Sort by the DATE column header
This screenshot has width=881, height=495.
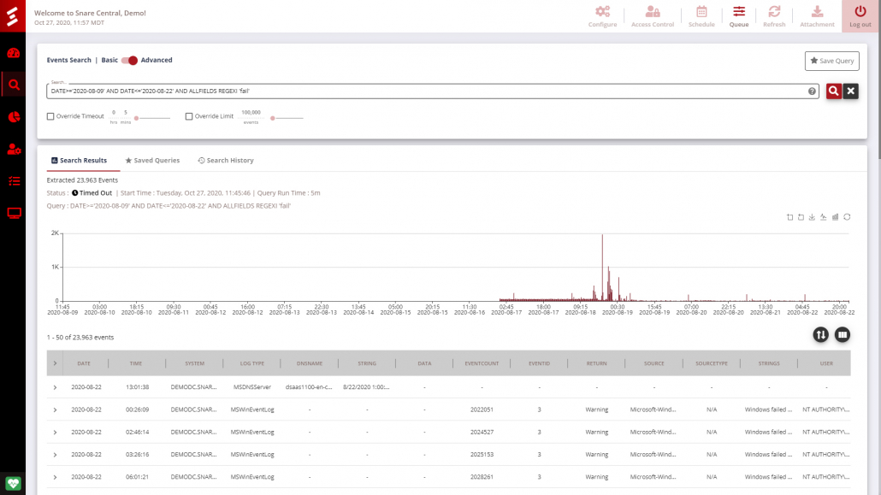[84, 363]
